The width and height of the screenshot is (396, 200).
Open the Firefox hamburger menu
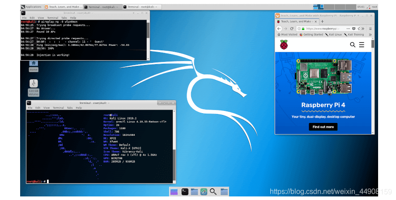point(370,29)
